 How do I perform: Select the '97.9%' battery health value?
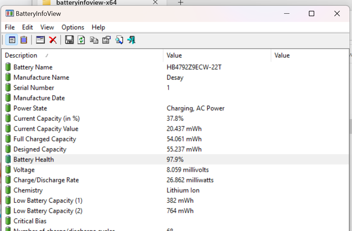pyautogui.click(x=175, y=159)
